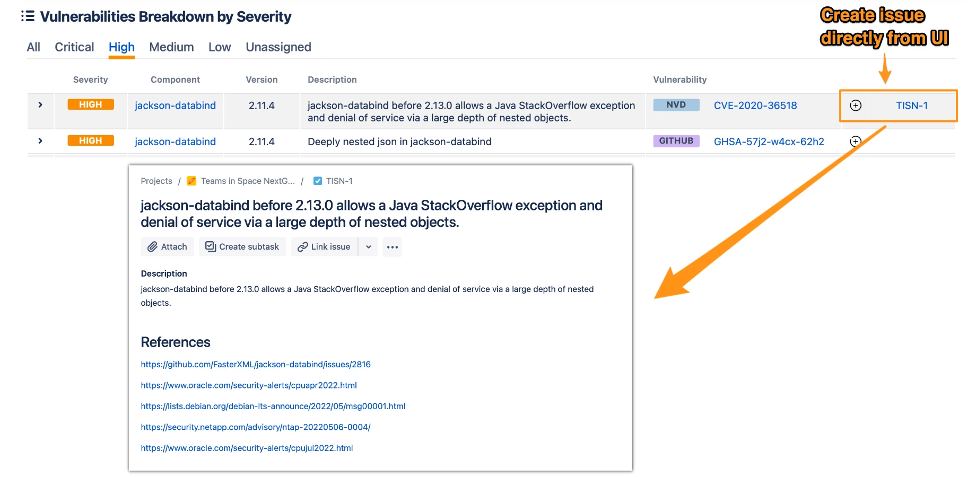Open the CVE-2020-36518 vulnerability link
The image size is (976, 477).
755,105
